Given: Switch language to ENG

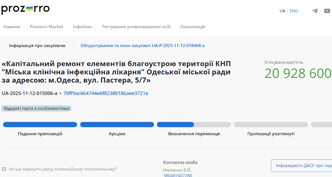Looking at the screenshot, I should (294, 11).
